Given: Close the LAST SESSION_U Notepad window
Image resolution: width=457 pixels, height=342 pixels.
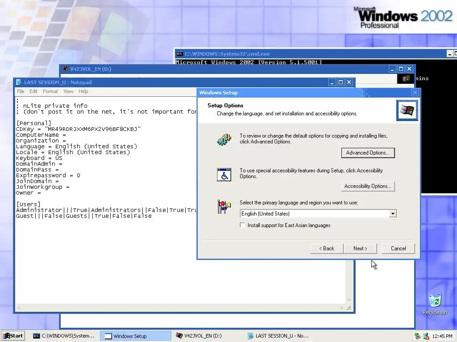Looking at the screenshot, I should (x=349, y=82).
